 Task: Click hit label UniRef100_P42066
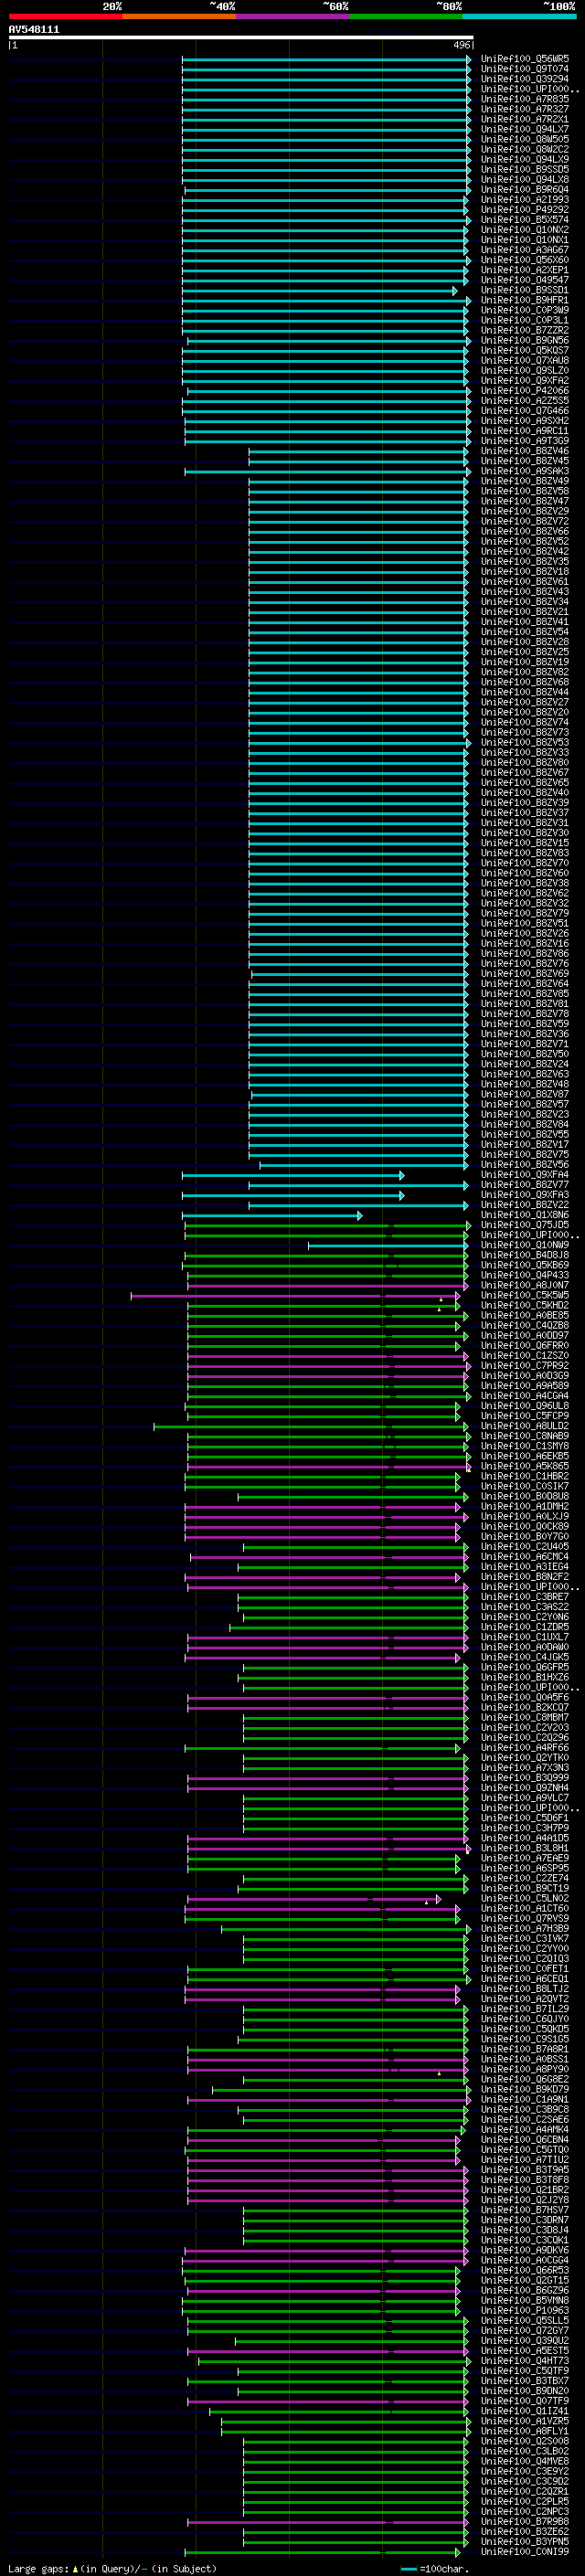click(x=525, y=391)
